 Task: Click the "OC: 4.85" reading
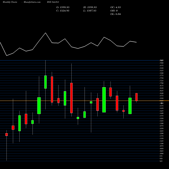pos(116,7)
